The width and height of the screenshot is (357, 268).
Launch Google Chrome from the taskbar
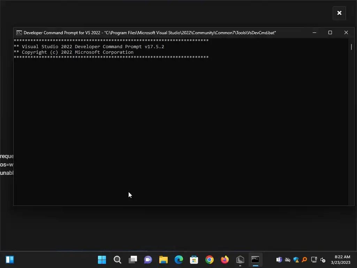pos(210,260)
